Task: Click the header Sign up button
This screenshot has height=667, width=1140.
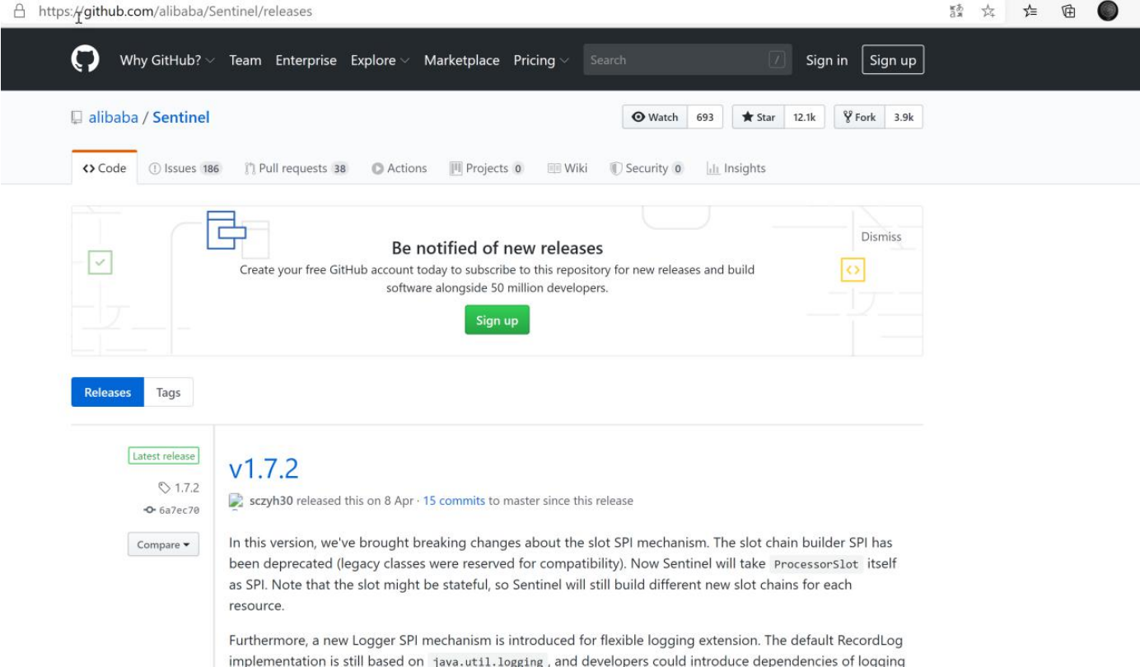Action: (893, 60)
